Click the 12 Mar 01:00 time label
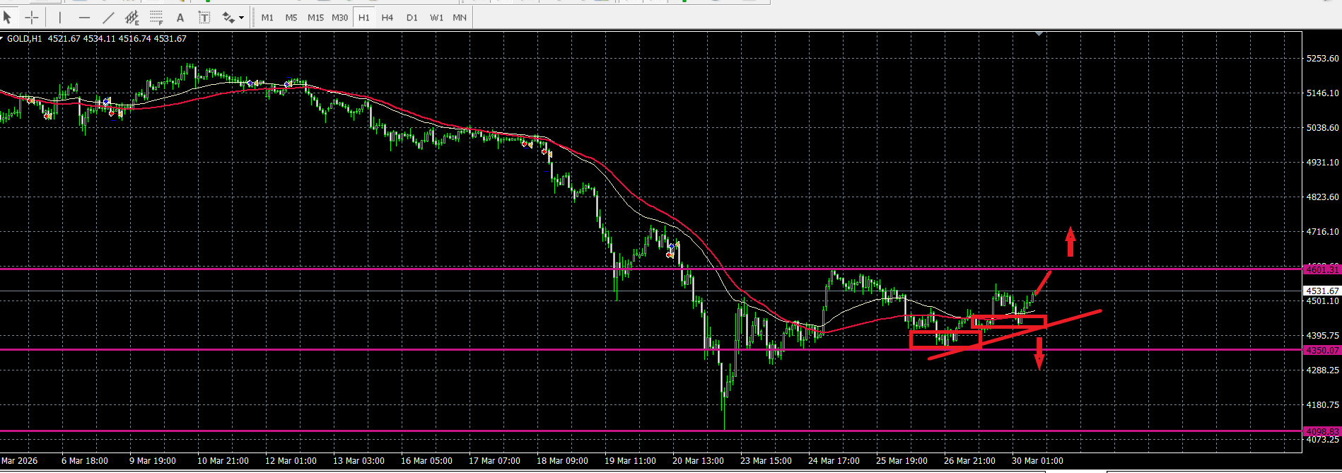1342x473 pixels. pyautogui.click(x=291, y=461)
